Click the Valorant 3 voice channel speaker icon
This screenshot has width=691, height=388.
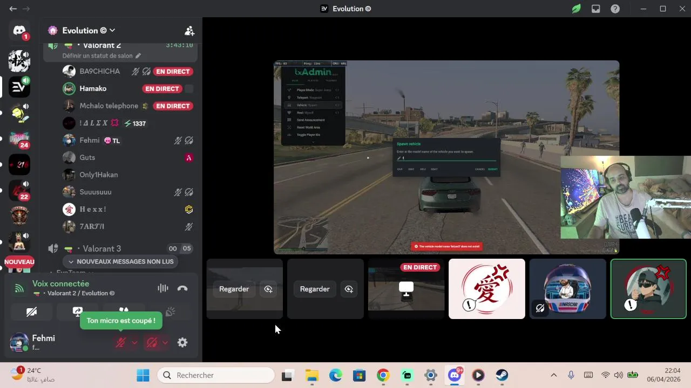pyautogui.click(x=53, y=248)
